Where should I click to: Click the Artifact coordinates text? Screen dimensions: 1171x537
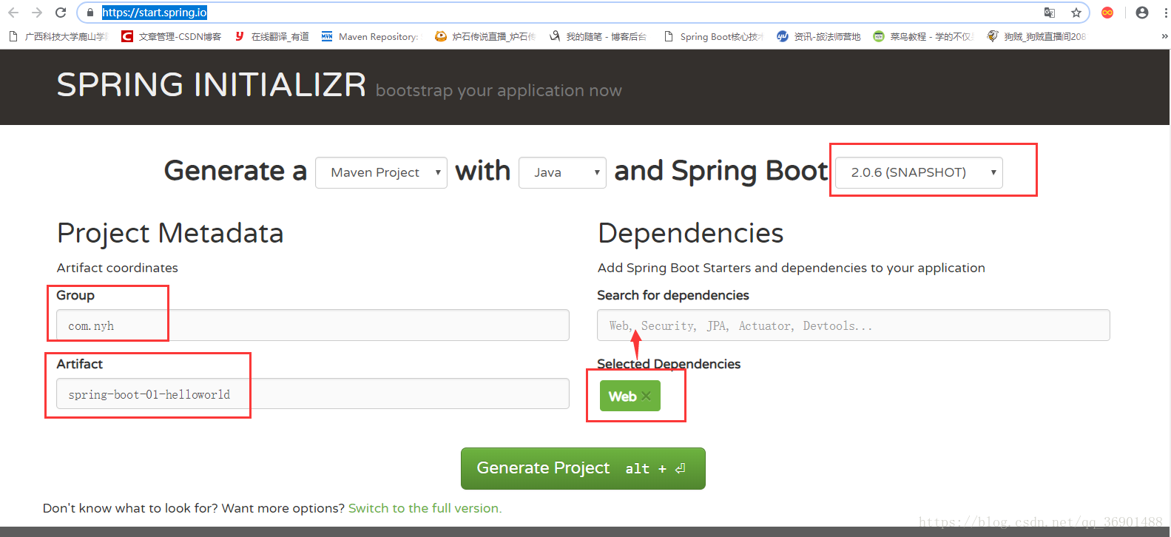click(x=118, y=268)
